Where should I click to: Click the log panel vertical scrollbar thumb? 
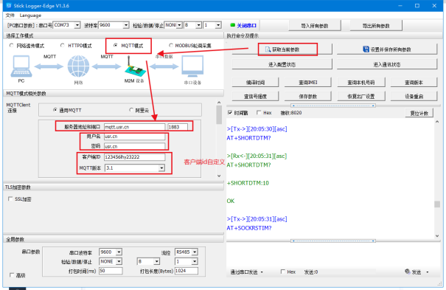pos(437,204)
